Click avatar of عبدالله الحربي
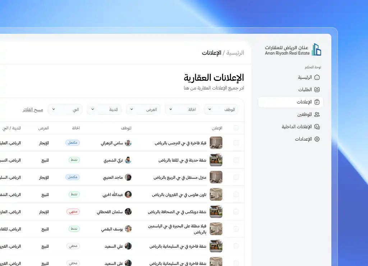Screen dimensions: 368x266 pos(128,194)
